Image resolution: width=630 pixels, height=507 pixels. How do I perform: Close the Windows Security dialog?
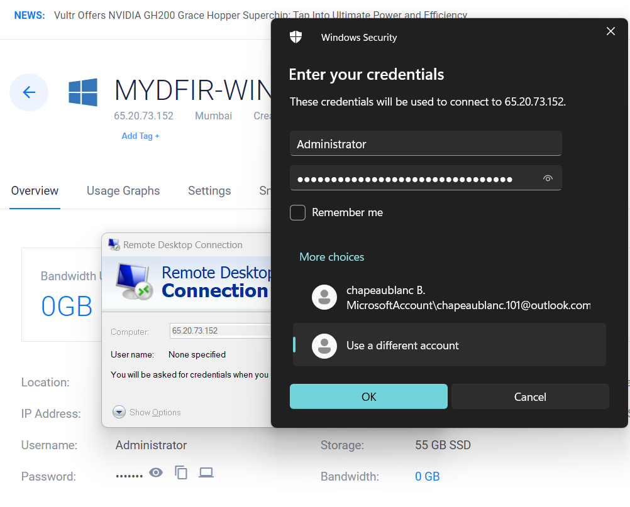point(611,31)
